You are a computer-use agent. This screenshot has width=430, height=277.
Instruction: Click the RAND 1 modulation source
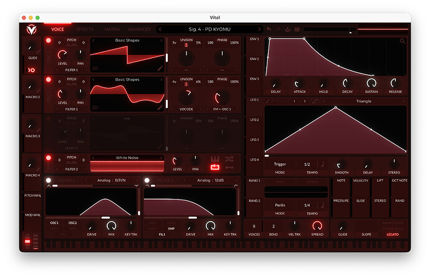tap(254, 181)
